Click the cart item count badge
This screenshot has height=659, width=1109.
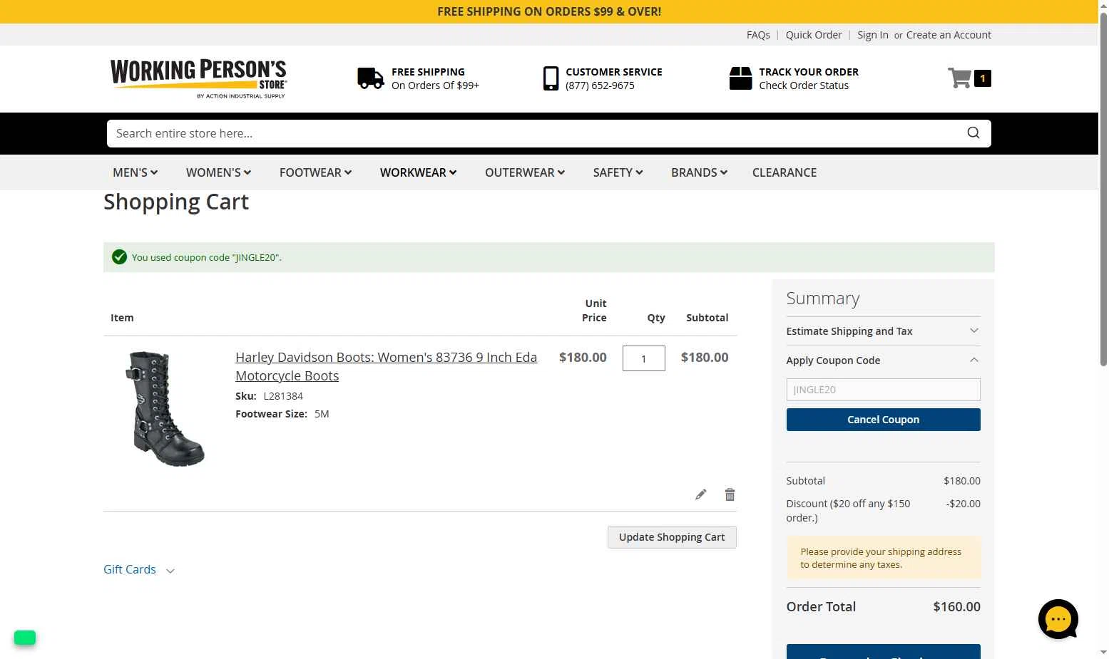(983, 78)
